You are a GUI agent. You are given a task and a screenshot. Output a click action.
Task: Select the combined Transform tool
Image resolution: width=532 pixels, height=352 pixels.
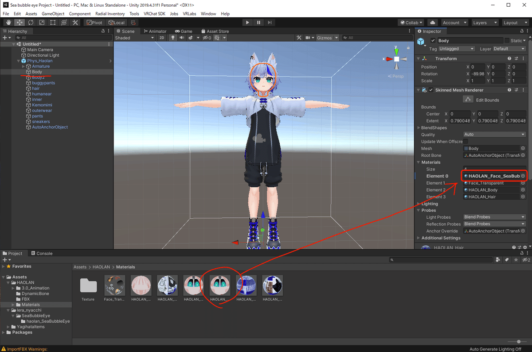64,23
